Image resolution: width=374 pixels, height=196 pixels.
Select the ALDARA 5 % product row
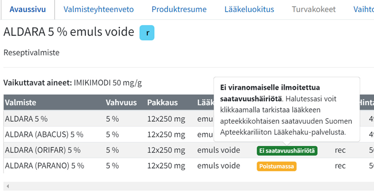tap(189, 118)
